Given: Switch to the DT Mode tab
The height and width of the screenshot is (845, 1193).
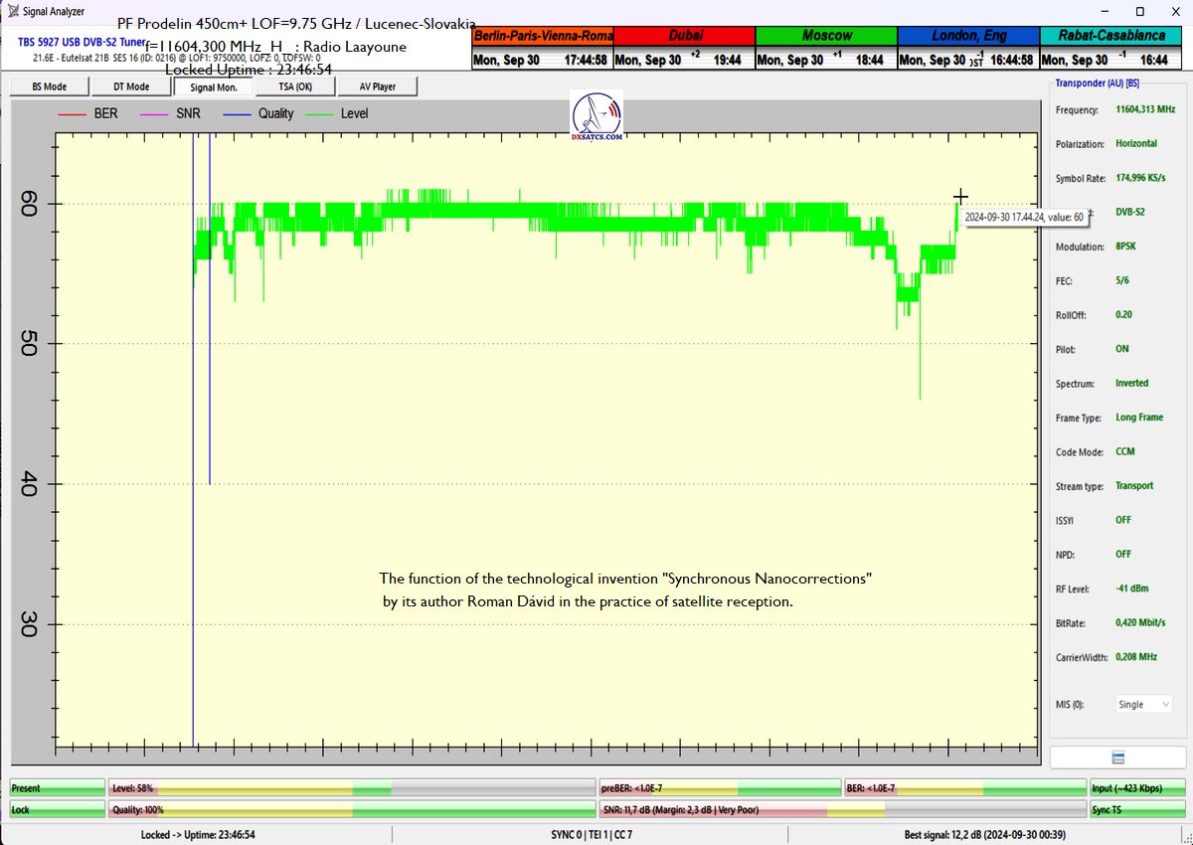Looking at the screenshot, I should pos(131,86).
